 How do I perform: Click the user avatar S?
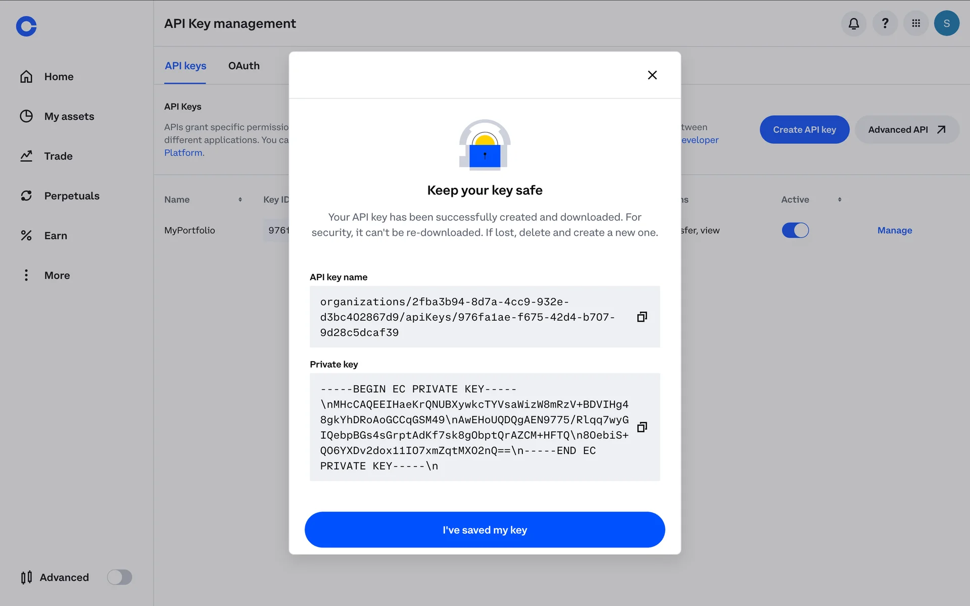point(947,23)
